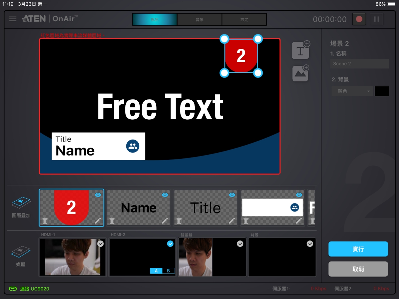The width and height of the screenshot is (399, 299).
Task: Delete the white banner layer
Action: 246,221
